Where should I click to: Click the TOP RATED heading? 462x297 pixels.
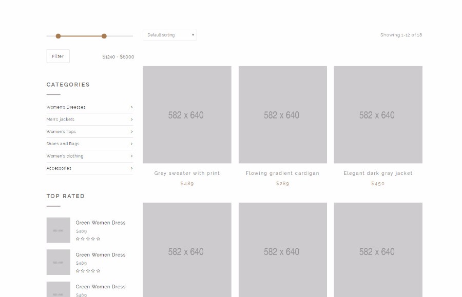pos(65,196)
